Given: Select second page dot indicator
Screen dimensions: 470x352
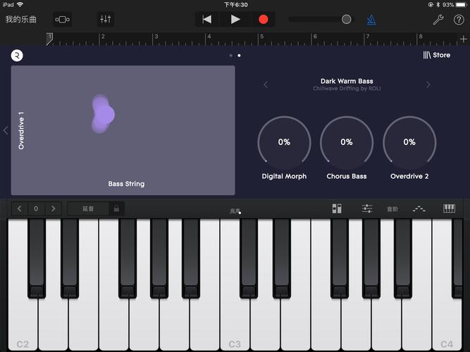Looking at the screenshot, I should point(239,56).
